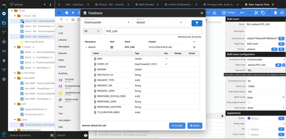The image size is (286, 139).
Task: Click the run play icon in flow toolbar
Action: (x=73, y=13)
